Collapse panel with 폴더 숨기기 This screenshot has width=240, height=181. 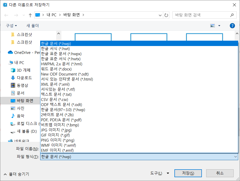pyautogui.click(x=16, y=174)
